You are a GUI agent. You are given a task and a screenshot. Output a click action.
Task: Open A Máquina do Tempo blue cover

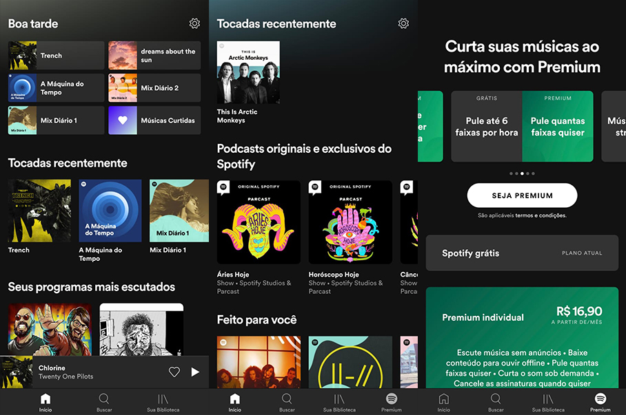click(110, 211)
